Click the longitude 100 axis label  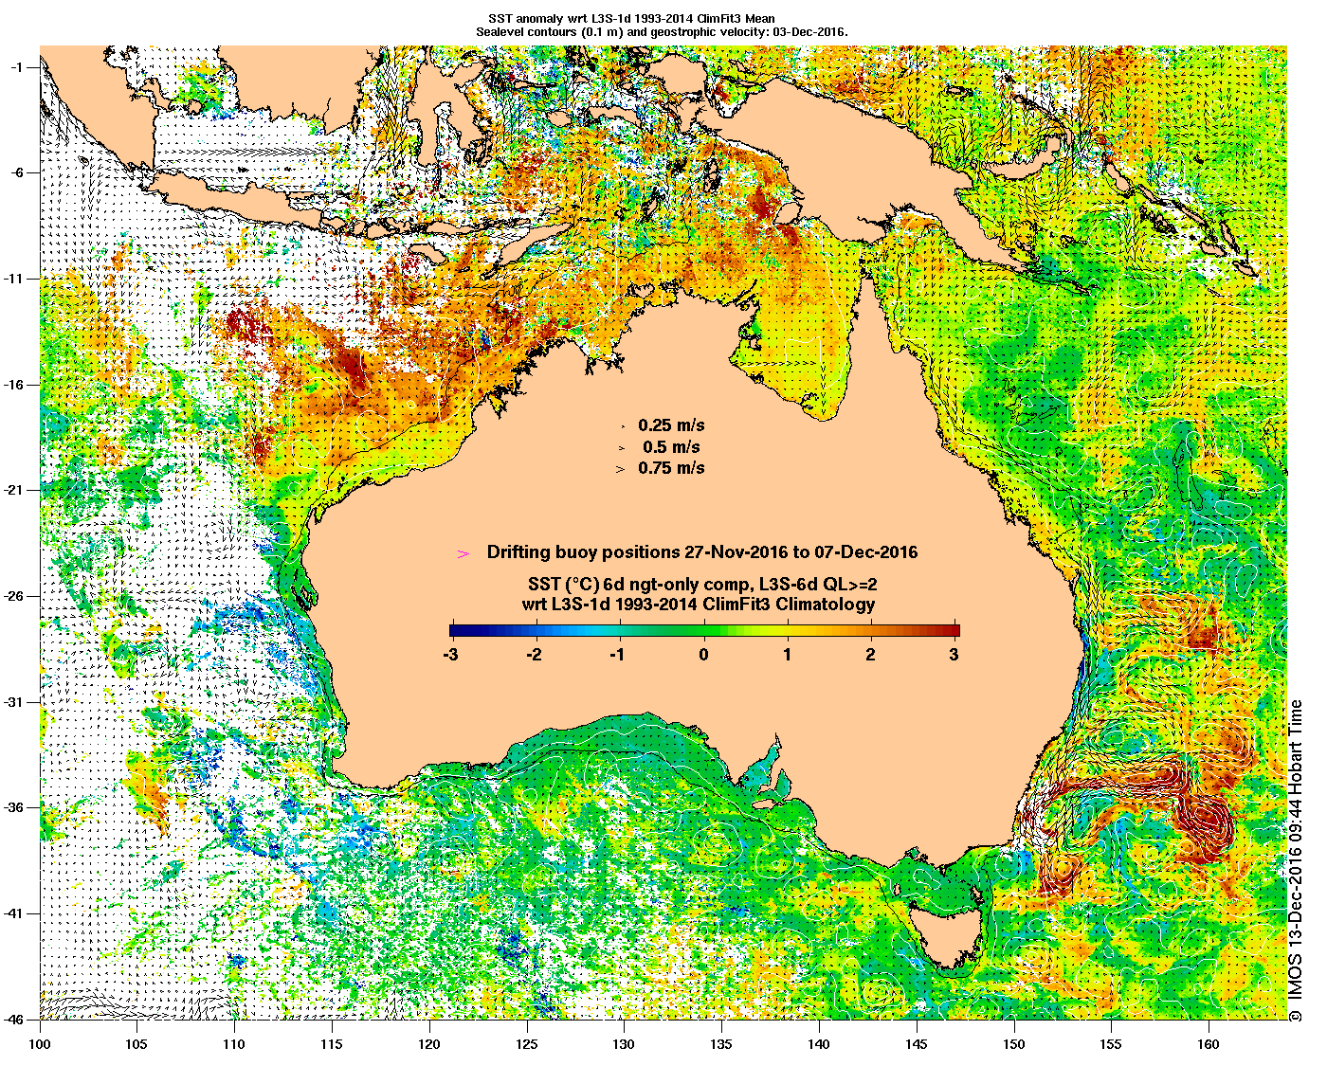click(40, 1044)
